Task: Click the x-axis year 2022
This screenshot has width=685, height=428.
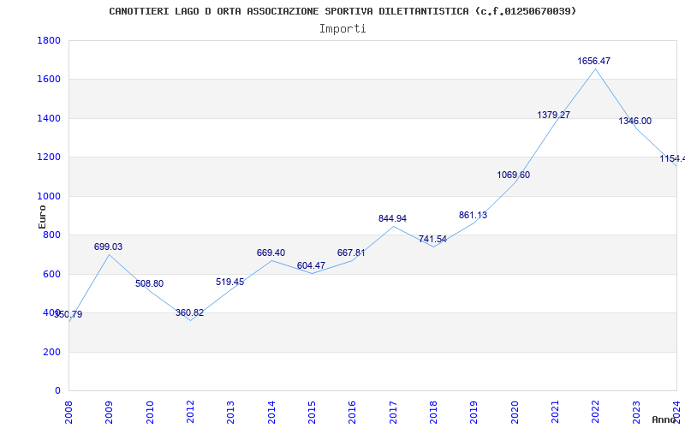Action: pyautogui.click(x=595, y=413)
